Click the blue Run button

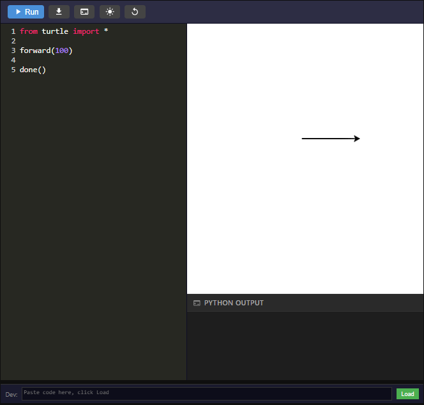pyautogui.click(x=26, y=11)
